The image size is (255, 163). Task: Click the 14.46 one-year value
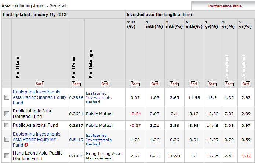[x=212, y=125]
